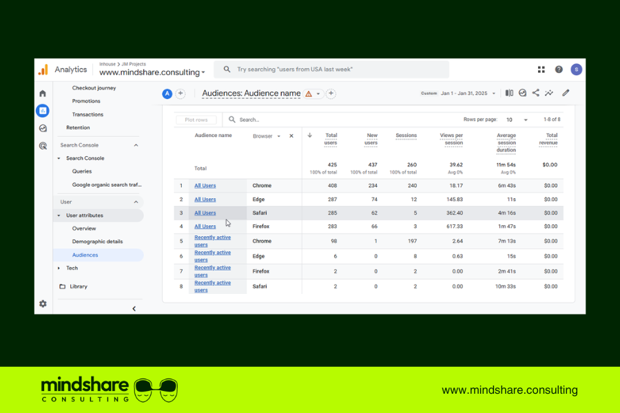Sort by New users column header
Image resolution: width=620 pixels, height=413 pixels.
(x=371, y=139)
